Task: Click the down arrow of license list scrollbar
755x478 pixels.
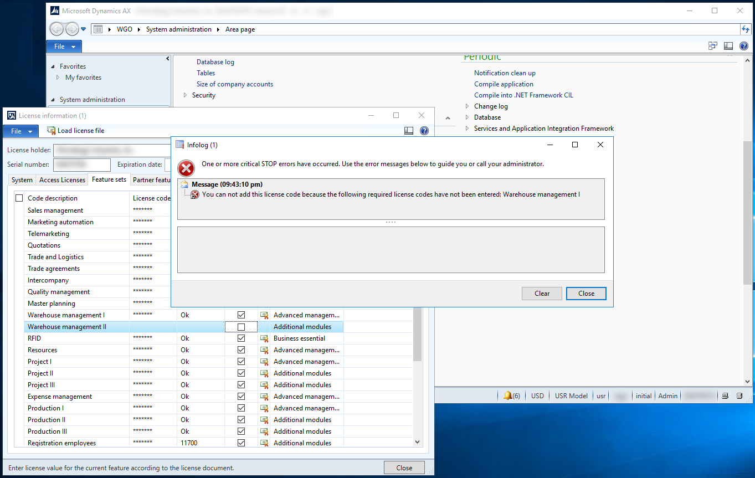Action: point(418,442)
